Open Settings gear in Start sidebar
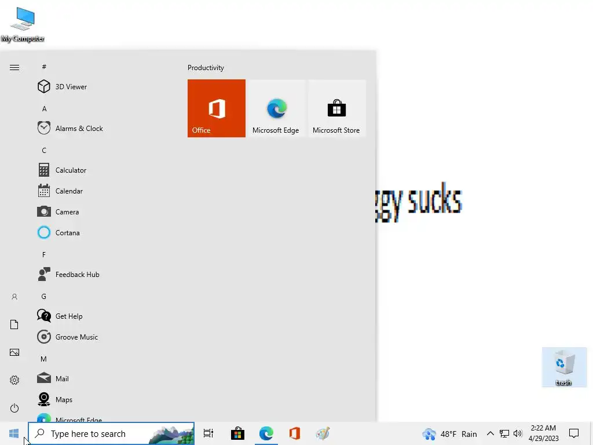This screenshot has width=593, height=445. coord(14,380)
